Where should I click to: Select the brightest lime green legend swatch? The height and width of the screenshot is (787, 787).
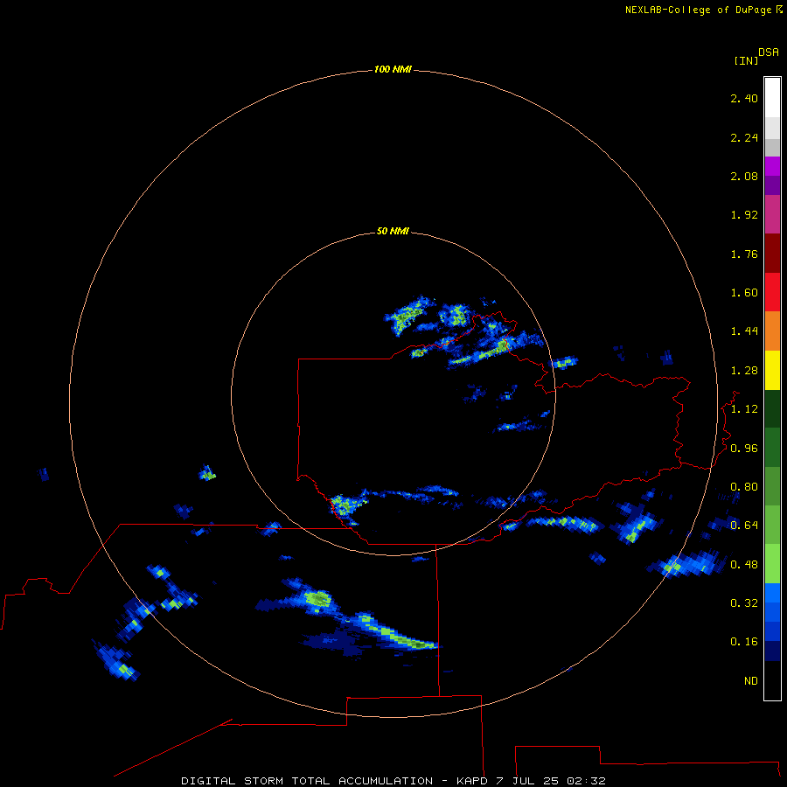tap(772, 564)
